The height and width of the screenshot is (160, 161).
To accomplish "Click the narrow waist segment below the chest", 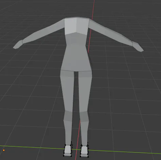I will point(76,39).
